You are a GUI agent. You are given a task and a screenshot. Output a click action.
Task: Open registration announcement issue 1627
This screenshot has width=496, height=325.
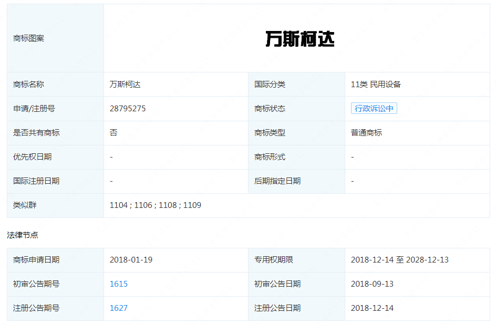pyautogui.click(x=119, y=308)
